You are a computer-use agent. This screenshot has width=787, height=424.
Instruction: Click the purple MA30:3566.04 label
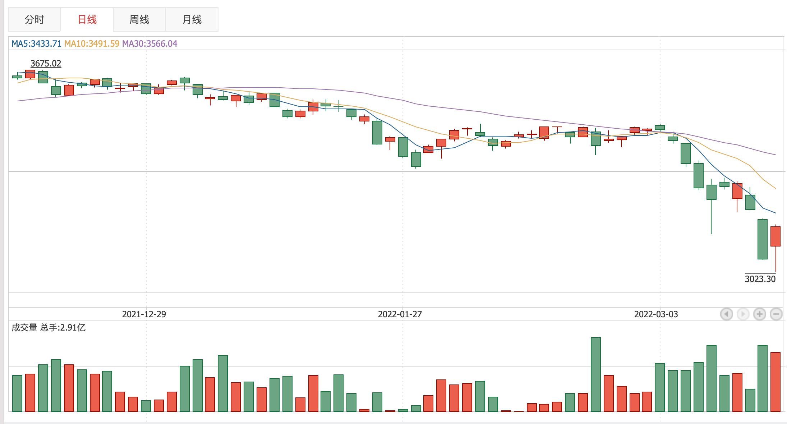point(149,44)
